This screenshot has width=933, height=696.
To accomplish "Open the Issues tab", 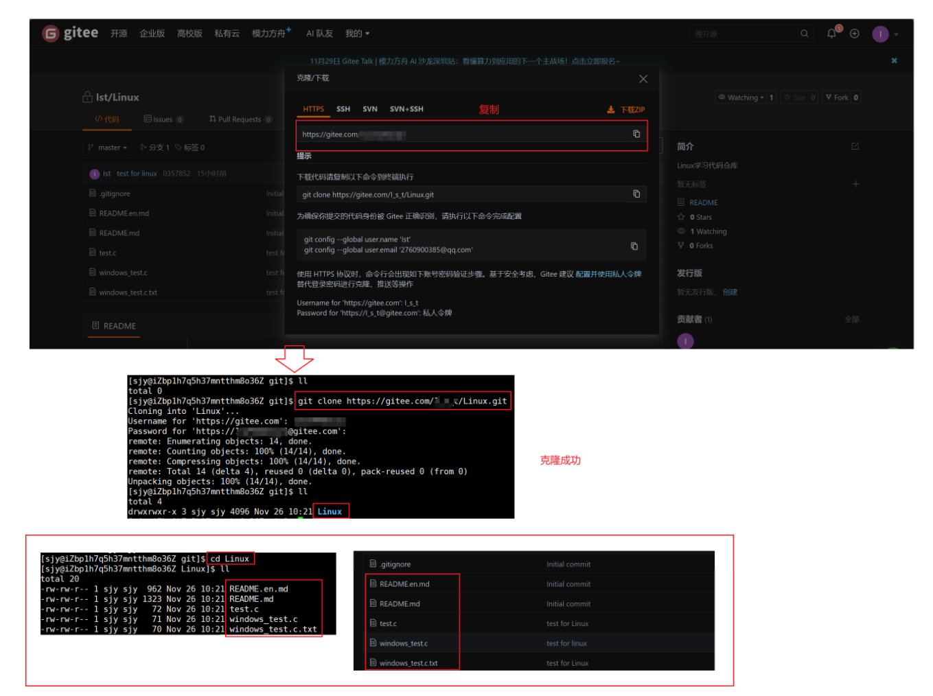I will pos(163,119).
